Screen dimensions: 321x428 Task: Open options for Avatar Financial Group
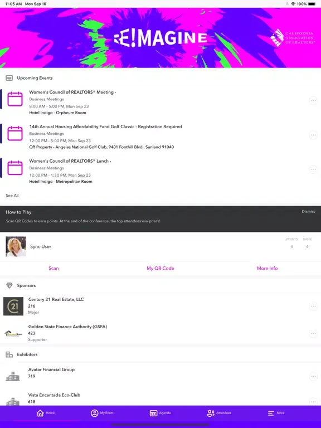pos(313,376)
